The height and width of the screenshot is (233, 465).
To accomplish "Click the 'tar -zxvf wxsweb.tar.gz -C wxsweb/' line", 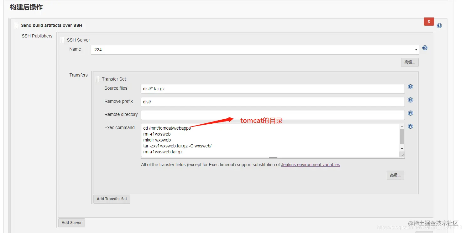I will [x=177, y=146].
